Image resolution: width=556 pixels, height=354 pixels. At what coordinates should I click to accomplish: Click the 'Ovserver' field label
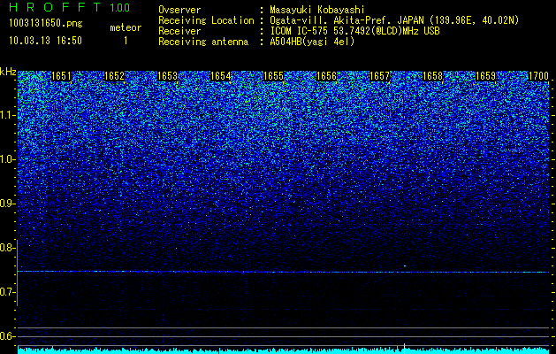pos(179,10)
